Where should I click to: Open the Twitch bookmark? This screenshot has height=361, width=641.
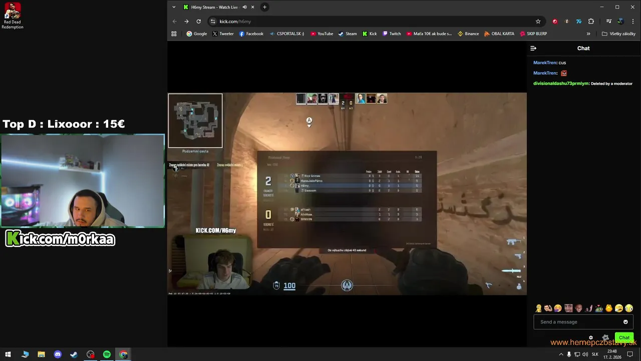pos(392,34)
